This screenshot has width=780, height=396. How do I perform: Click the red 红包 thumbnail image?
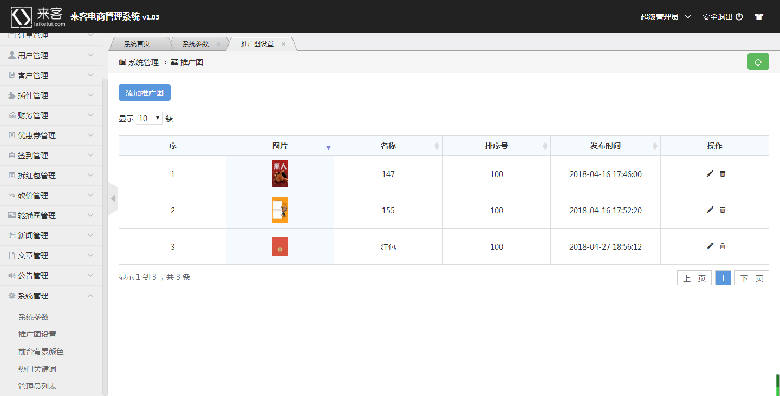click(x=280, y=246)
